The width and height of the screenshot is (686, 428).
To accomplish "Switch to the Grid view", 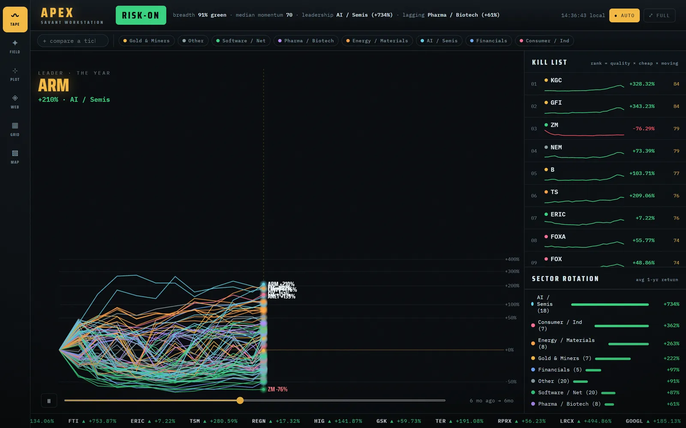I will [15, 129].
